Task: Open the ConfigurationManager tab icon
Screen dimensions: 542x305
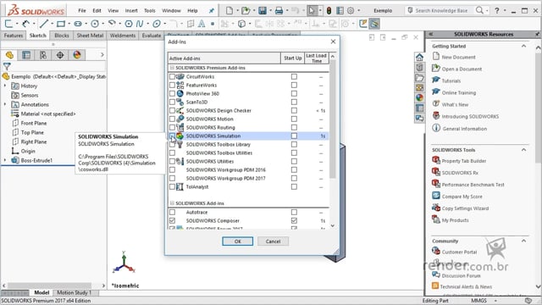Action: point(43,55)
